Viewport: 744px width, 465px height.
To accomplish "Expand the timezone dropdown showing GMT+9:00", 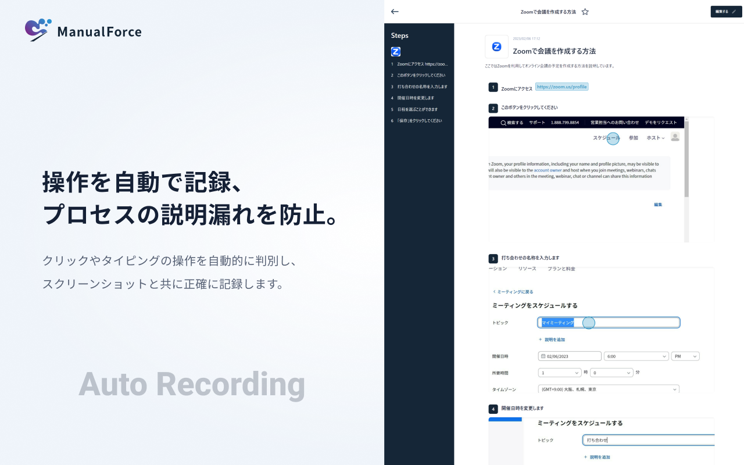I will 608,389.
